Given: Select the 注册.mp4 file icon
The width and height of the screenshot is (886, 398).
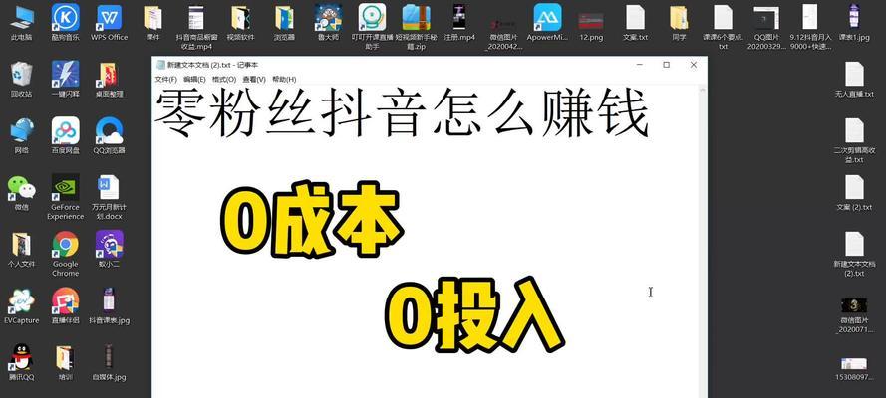Looking at the screenshot, I should coord(459,23).
